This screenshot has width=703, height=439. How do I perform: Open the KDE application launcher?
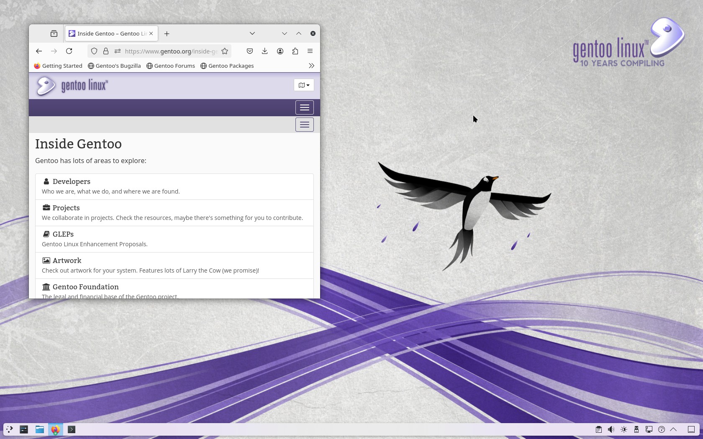click(x=9, y=429)
